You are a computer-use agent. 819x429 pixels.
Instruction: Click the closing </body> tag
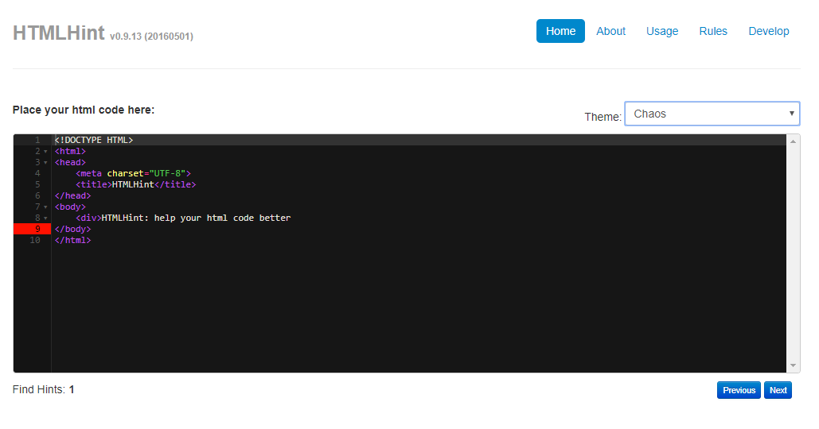72,230
